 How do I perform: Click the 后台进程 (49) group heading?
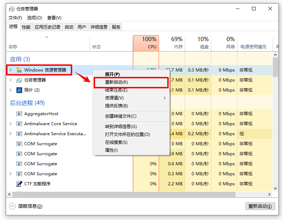(27, 103)
